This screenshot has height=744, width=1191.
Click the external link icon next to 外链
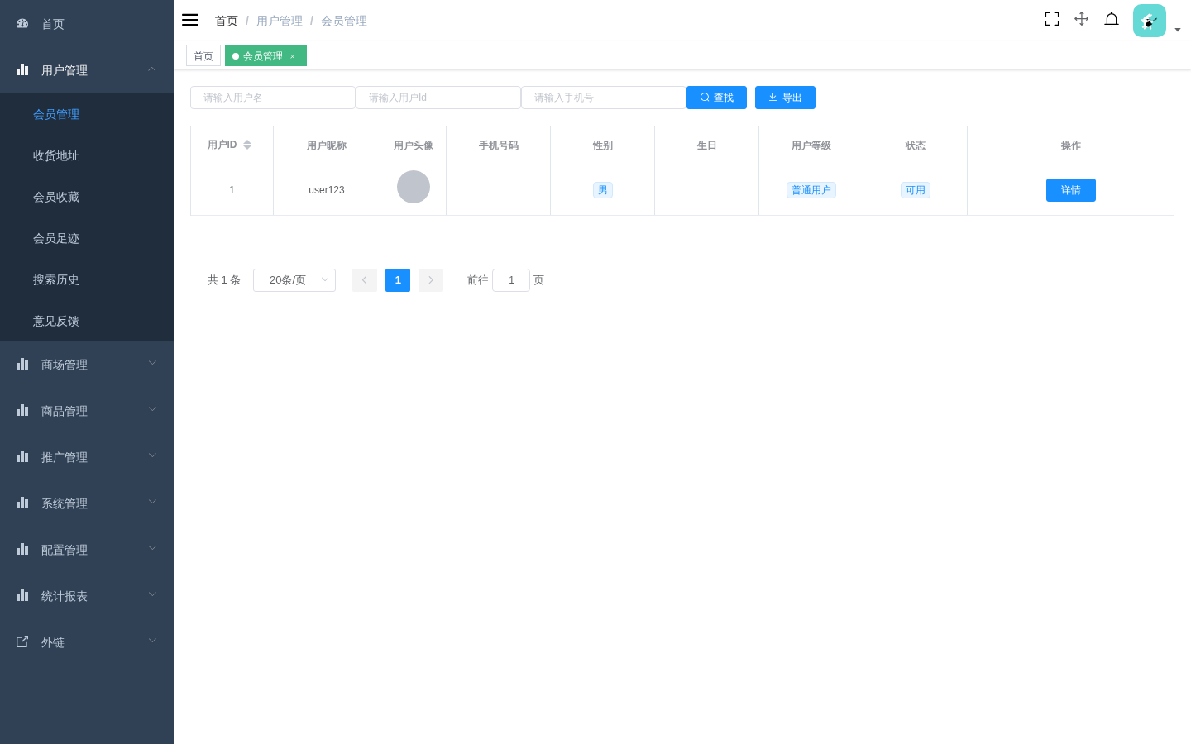click(x=22, y=641)
